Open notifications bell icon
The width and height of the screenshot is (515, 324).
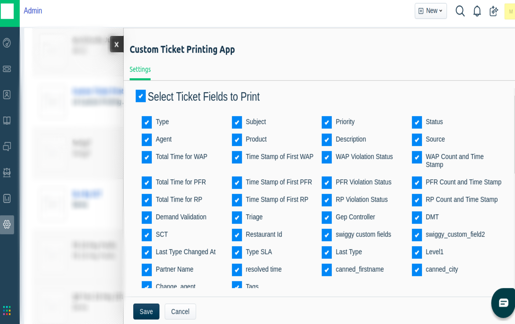click(477, 11)
